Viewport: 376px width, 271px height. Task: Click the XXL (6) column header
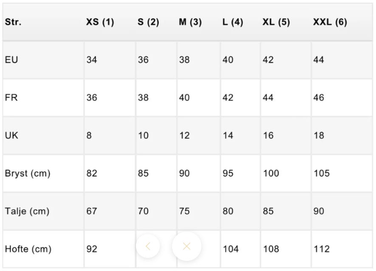[x=330, y=22]
